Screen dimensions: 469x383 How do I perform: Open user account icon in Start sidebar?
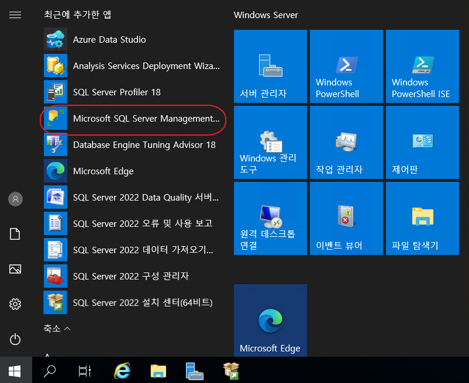coord(16,199)
